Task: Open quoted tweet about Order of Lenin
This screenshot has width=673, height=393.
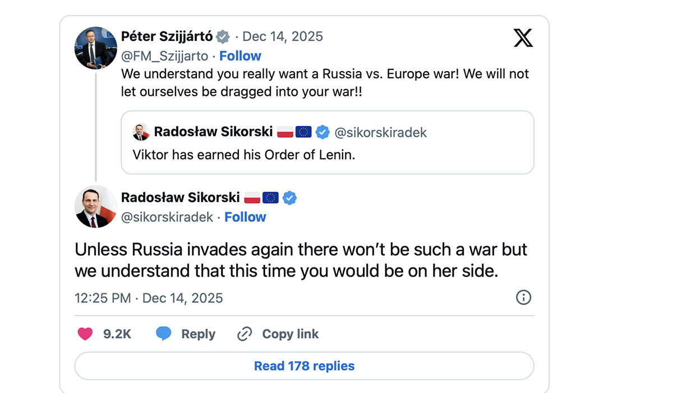Action: tap(327, 155)
